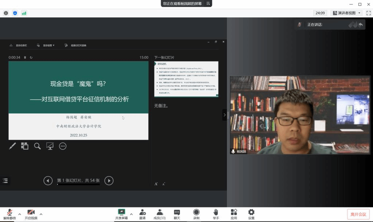Start recording with 录制 button
The image size is (373, 222).
tap(196, 212)
